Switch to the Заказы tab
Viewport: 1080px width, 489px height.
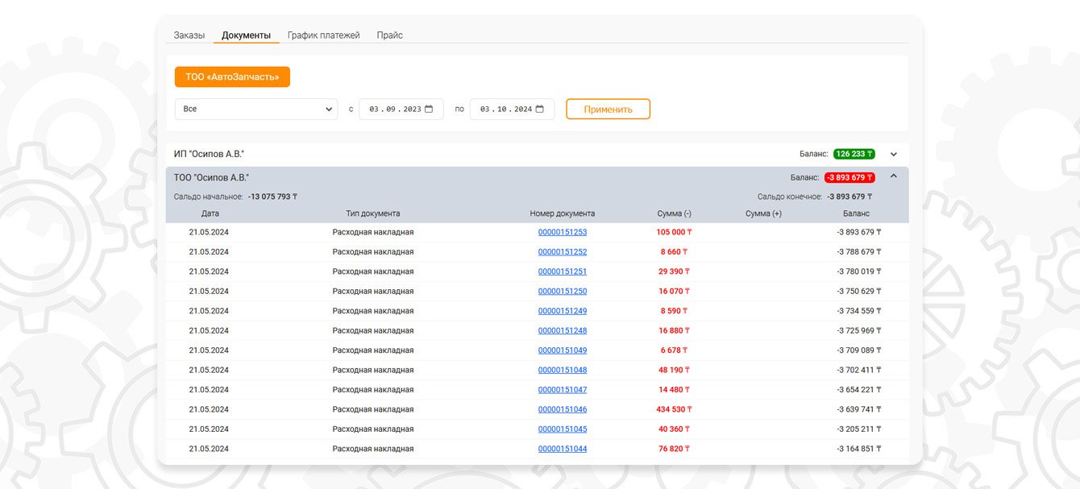coord(189,35)
